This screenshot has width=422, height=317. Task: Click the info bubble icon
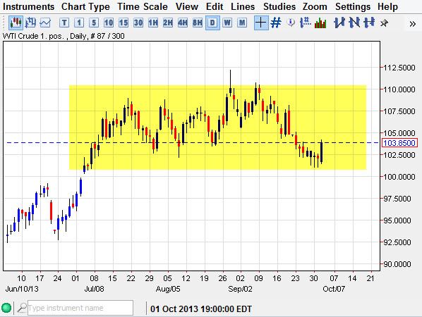291,23
